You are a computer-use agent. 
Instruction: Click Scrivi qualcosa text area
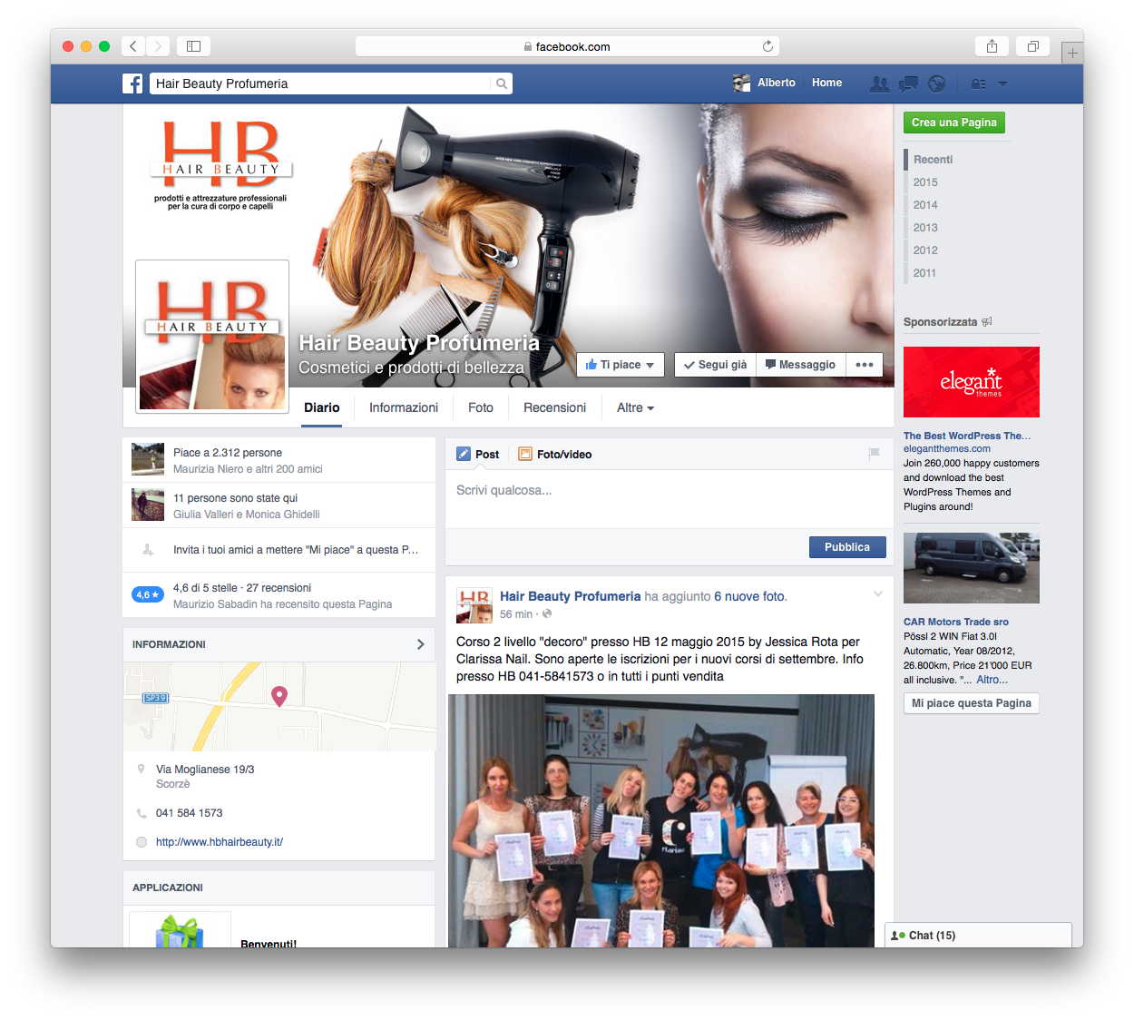click(x=669, y=498)
